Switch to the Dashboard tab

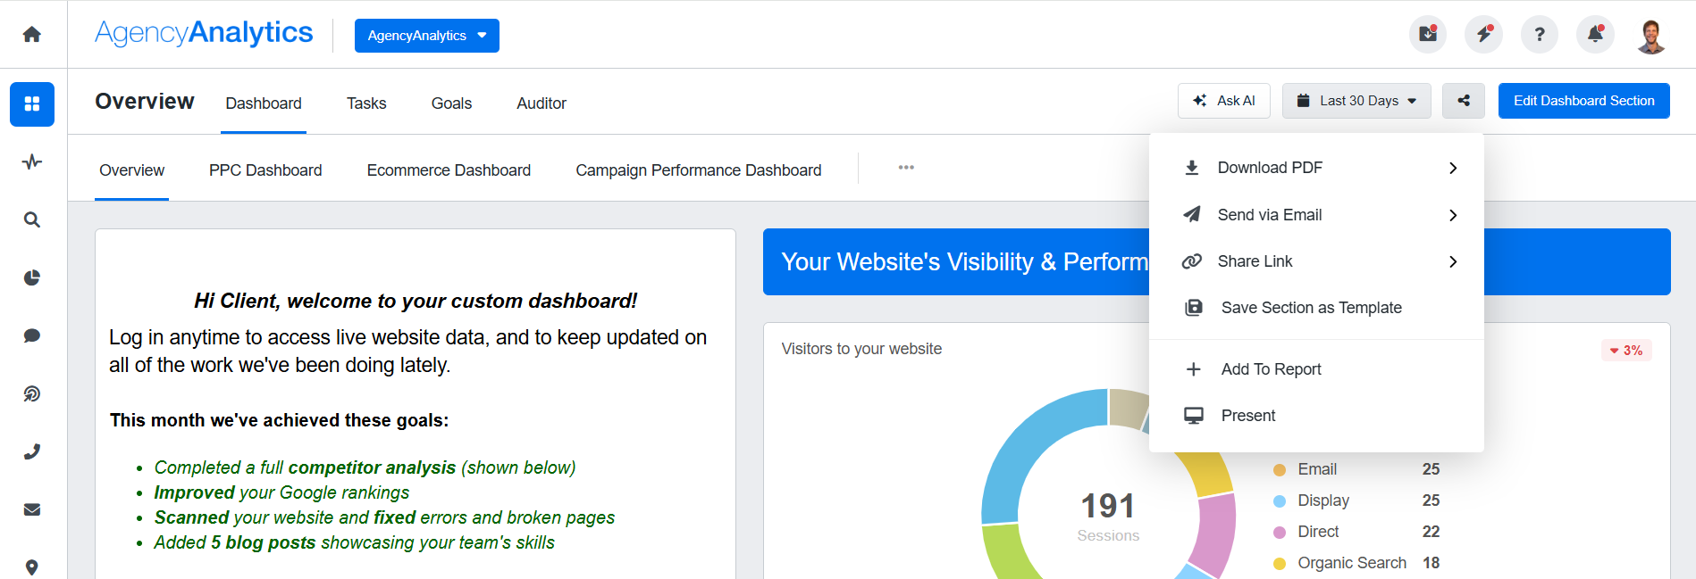264,103
